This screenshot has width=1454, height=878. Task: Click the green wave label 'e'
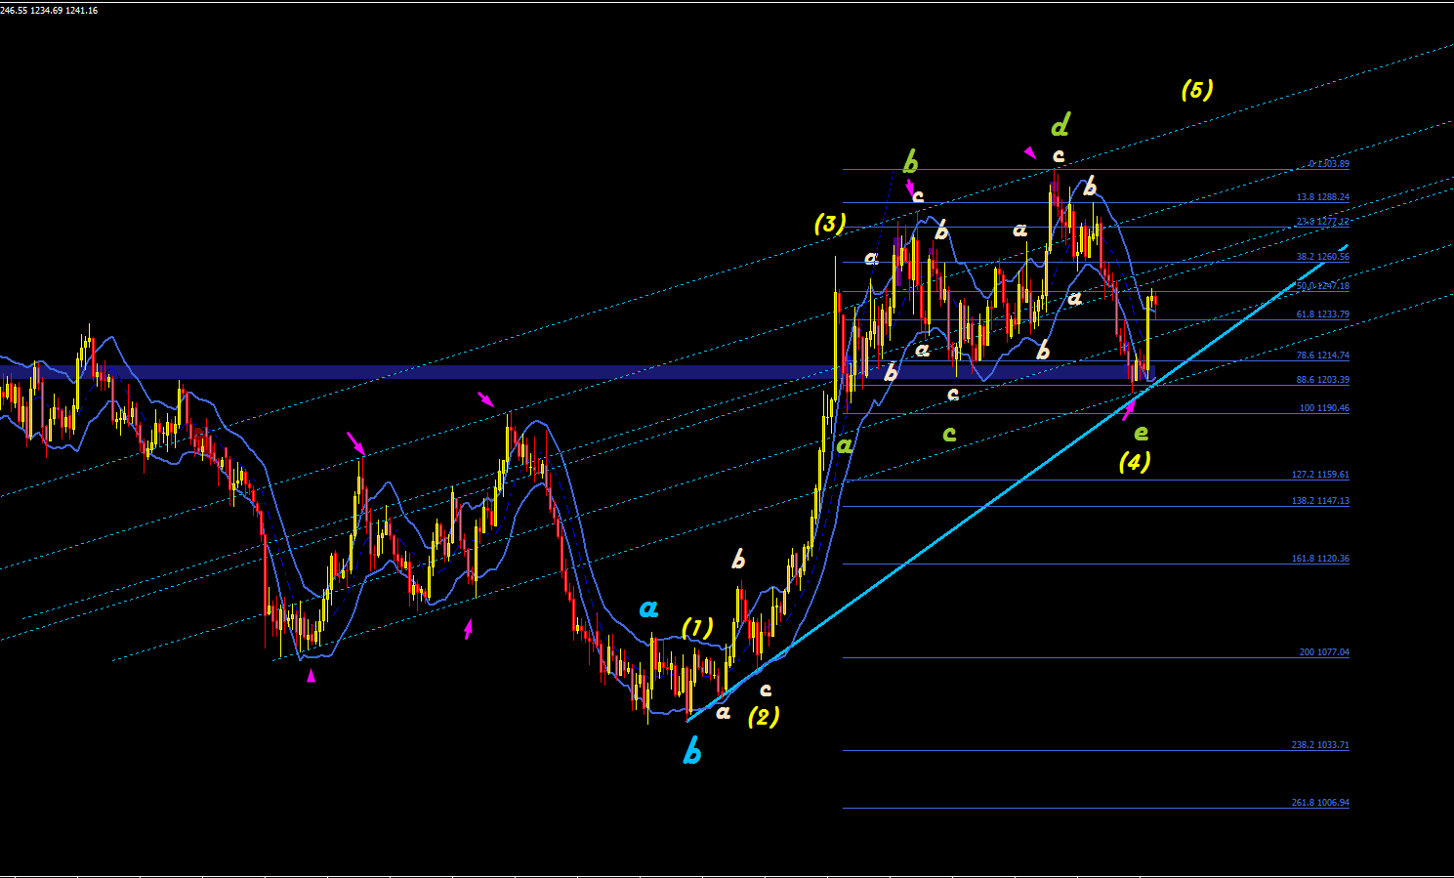tap(1141, 433)
